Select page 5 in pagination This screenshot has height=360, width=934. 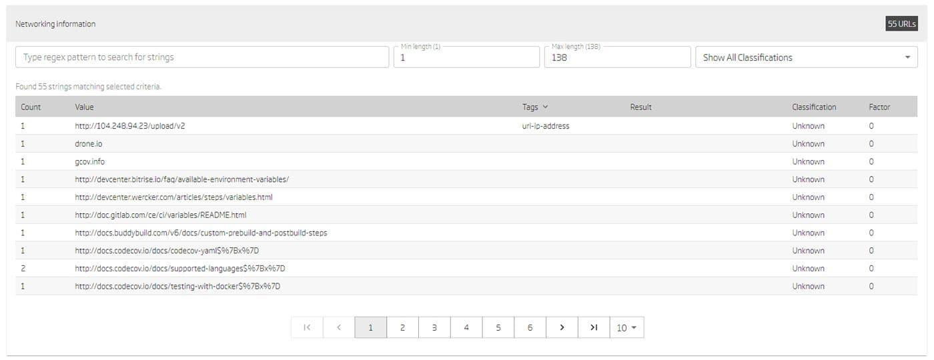tap(498, 327)
